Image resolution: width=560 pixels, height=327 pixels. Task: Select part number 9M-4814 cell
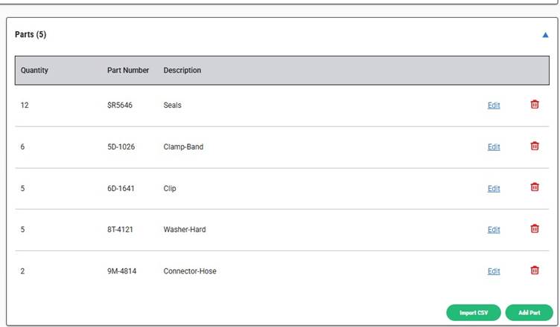(x=122, y=271)
